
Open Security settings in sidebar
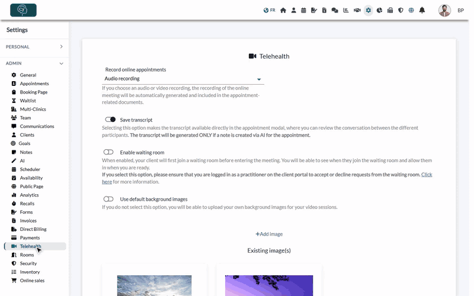point(28,263)
